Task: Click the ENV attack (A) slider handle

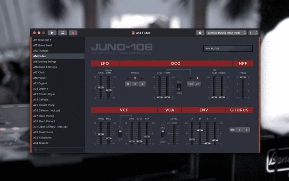Action: point(192,140)
